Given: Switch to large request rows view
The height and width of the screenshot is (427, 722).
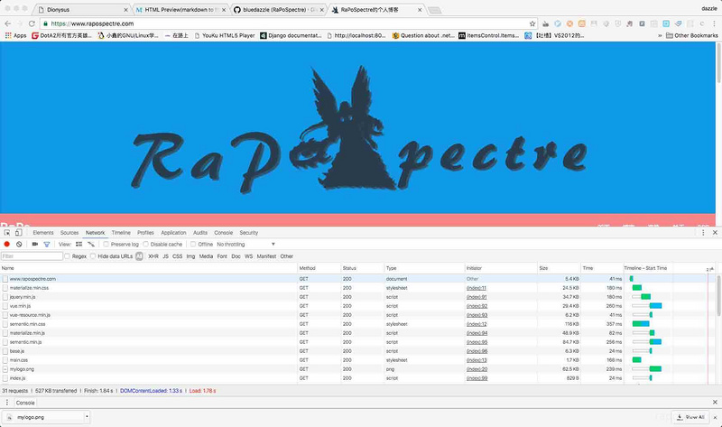Looking at the screenshot, I should coord(79,244).
